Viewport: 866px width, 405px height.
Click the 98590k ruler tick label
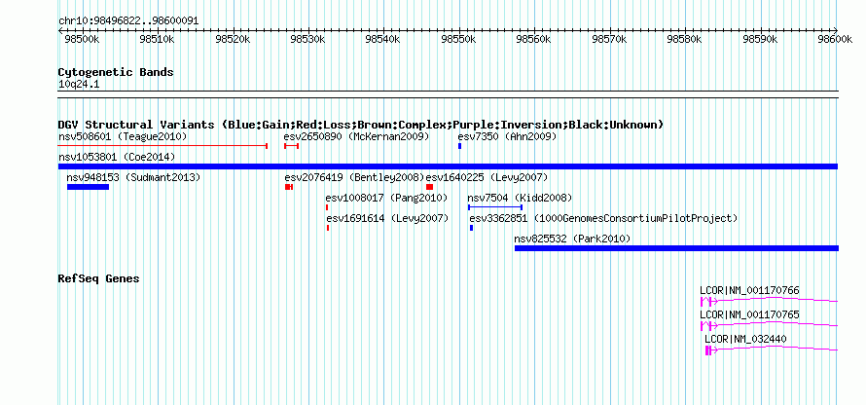[x=759, y=39]
